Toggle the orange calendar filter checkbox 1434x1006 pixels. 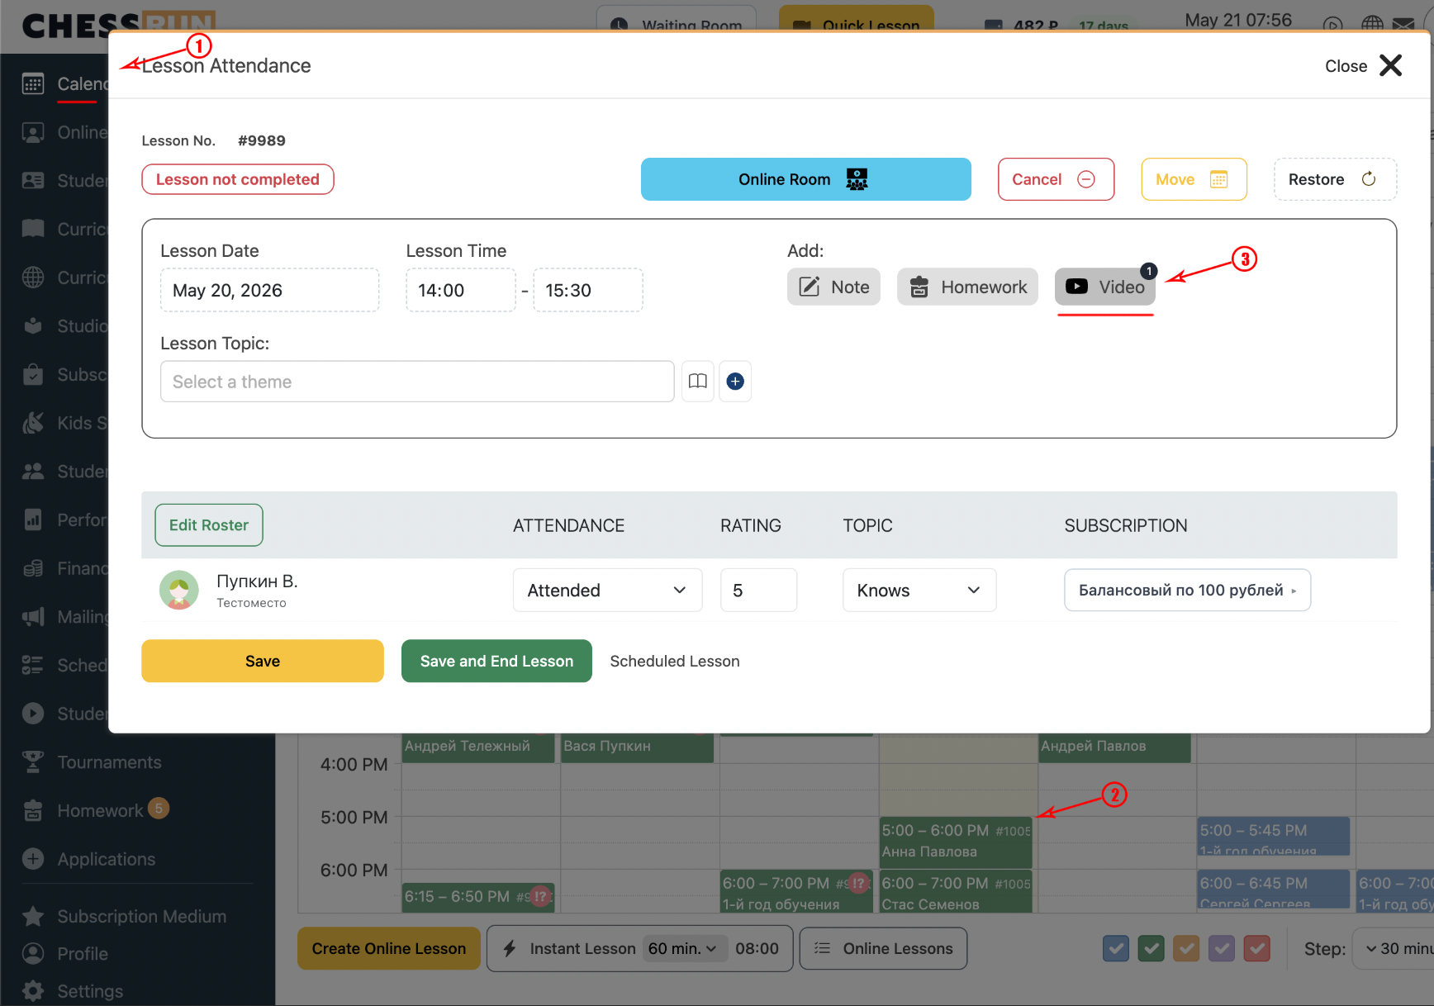[x=1186, y=948]
